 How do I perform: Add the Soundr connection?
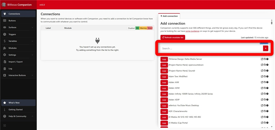[164, 71]
